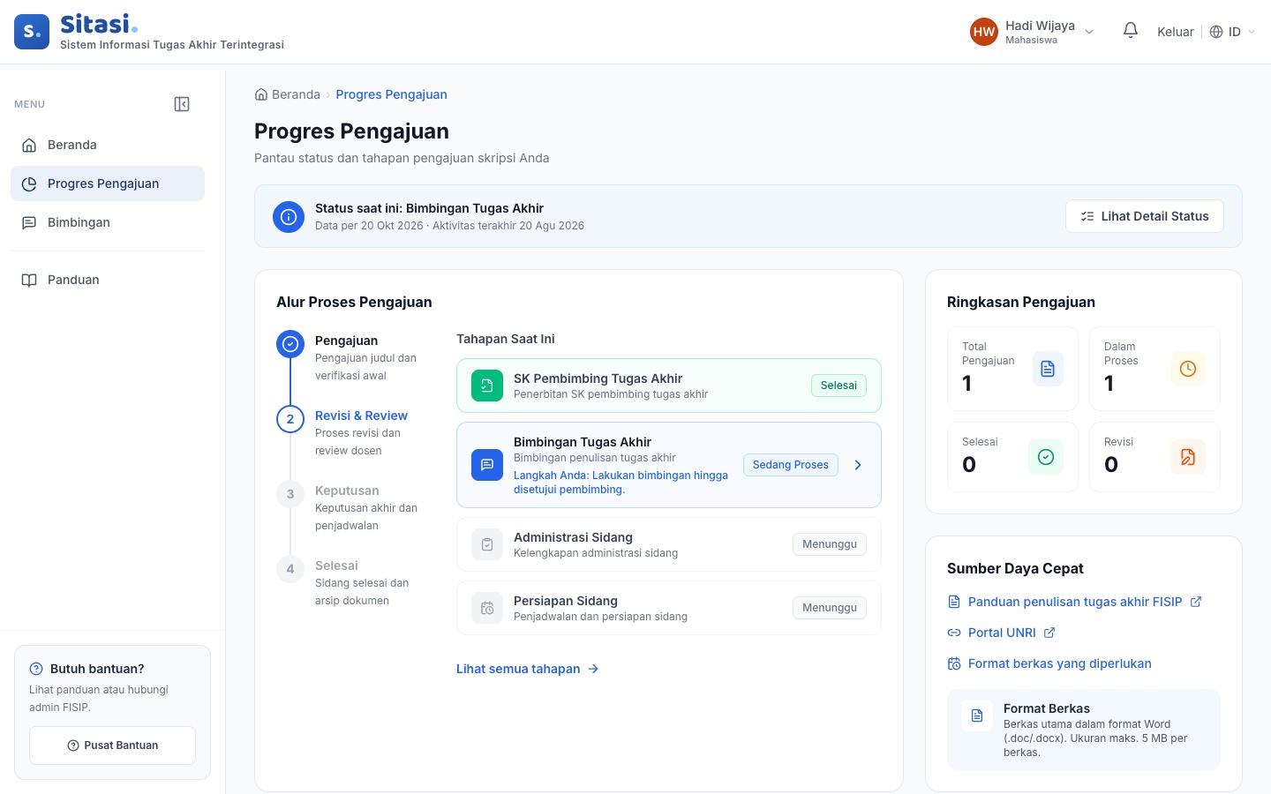
Task: Click Progres Pengajuan breadcrumb
Action: pyautogui.click(x=391, y=94)
